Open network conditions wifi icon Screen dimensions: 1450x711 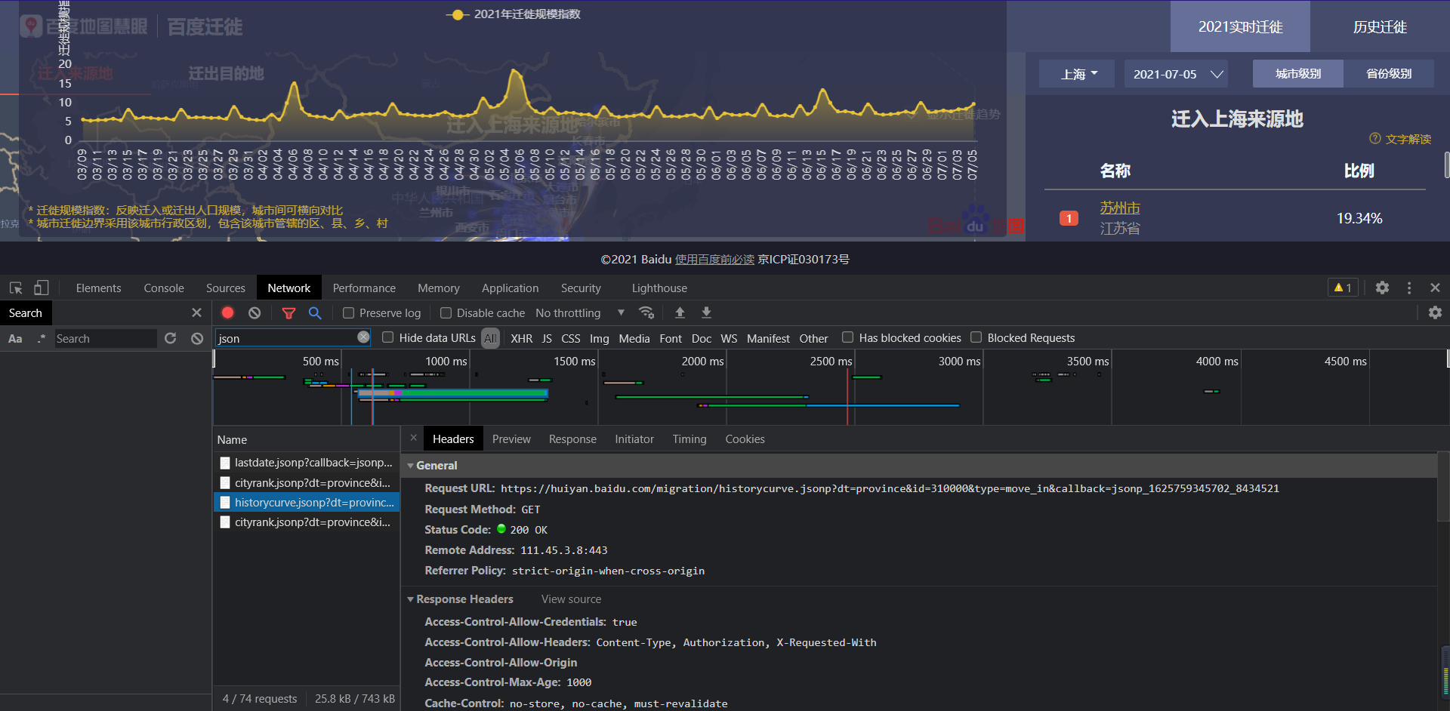646,312
